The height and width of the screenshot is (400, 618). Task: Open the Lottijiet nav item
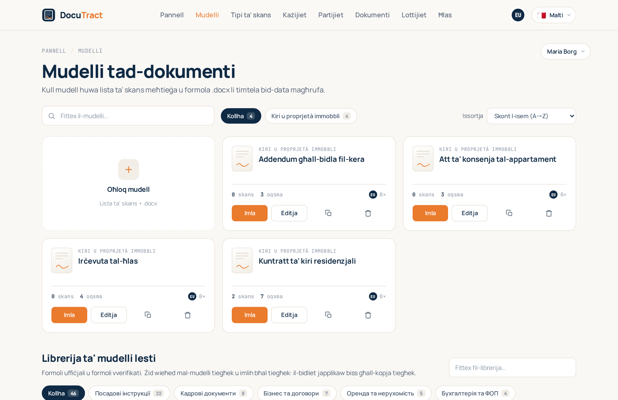pyautogui.click(x=414, y=15)
